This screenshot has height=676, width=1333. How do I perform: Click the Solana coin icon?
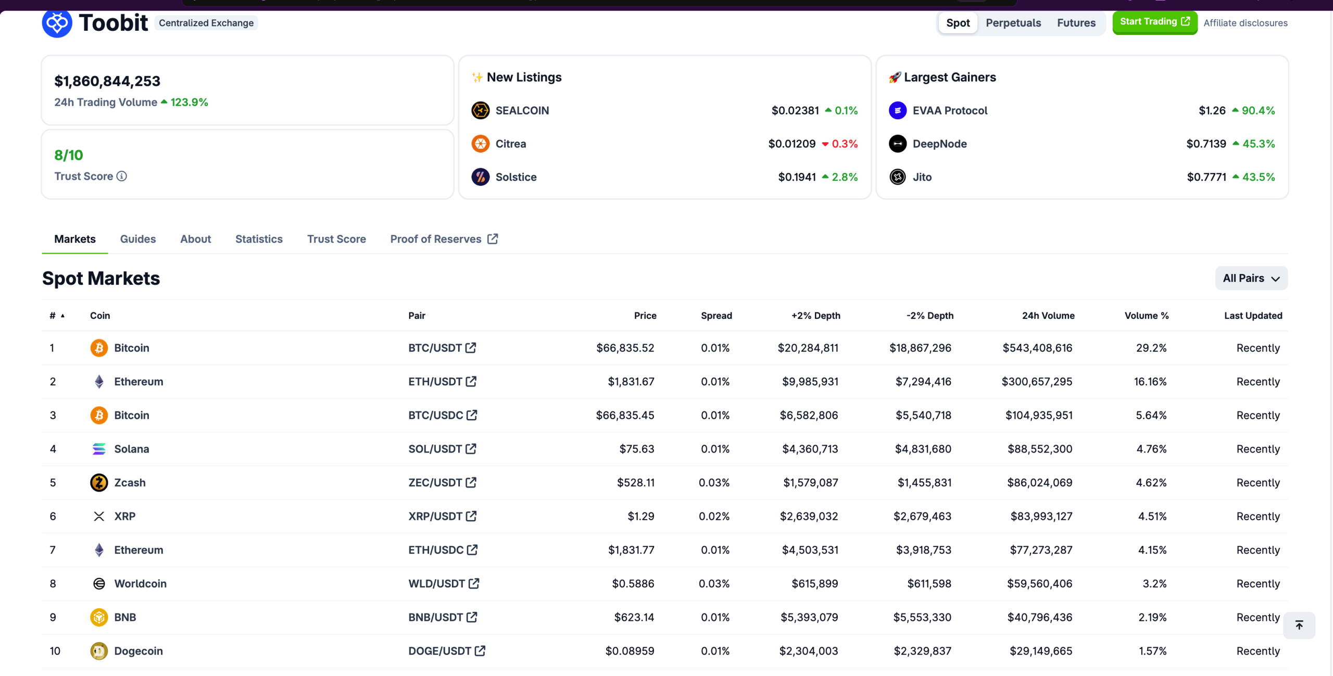point(99,449)
